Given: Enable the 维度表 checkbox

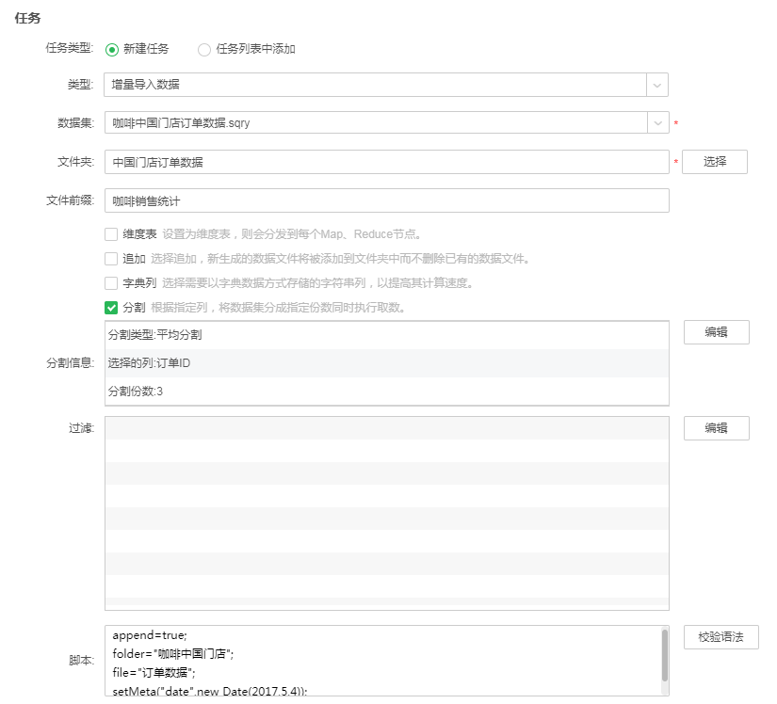Looking at the screenshot, I should [x=111, y=234].
